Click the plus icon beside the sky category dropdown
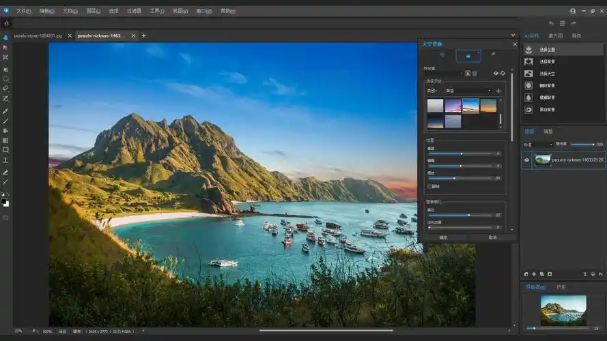This screenshot has height=341, width=607. click(x=498, y=91)
